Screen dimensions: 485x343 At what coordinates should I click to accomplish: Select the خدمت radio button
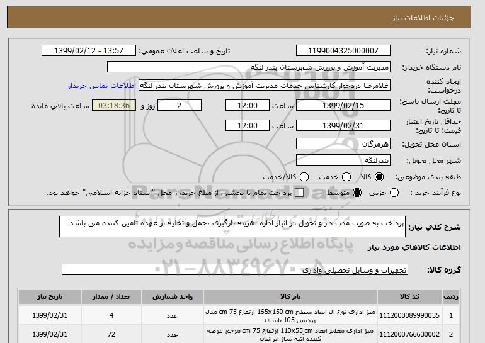tap(346, 177)
